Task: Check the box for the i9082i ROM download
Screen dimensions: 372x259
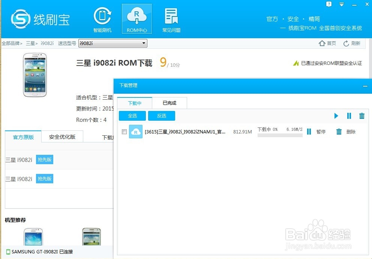Action: point(124,132)
